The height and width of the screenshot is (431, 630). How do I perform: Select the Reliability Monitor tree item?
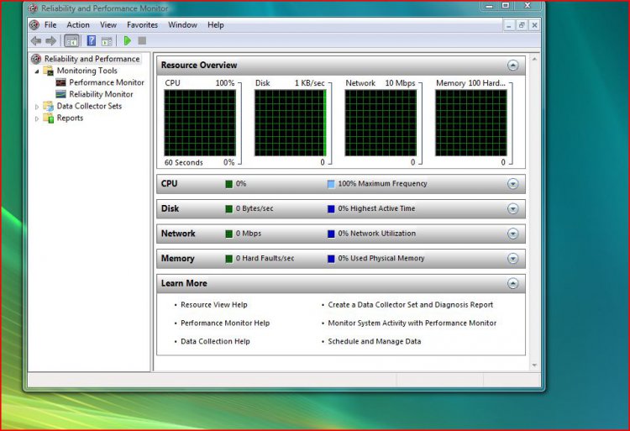(x=101, y=94)
